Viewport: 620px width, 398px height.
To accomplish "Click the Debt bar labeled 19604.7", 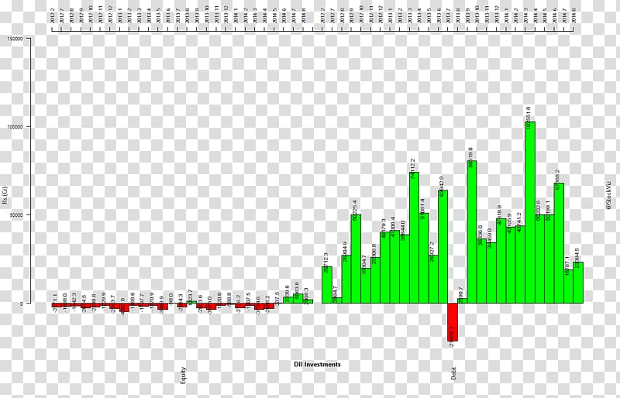I will point(366,286).
